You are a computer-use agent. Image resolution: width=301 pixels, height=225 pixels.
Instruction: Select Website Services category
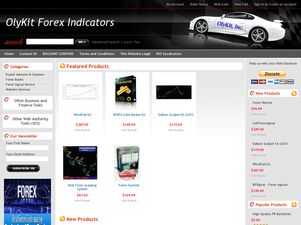click(18, 90)
